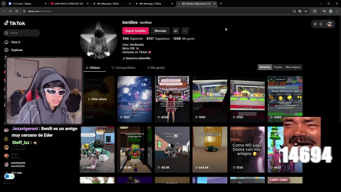Open the video with 2760 views
The image size is (341, 192).
tap(247, 99)
